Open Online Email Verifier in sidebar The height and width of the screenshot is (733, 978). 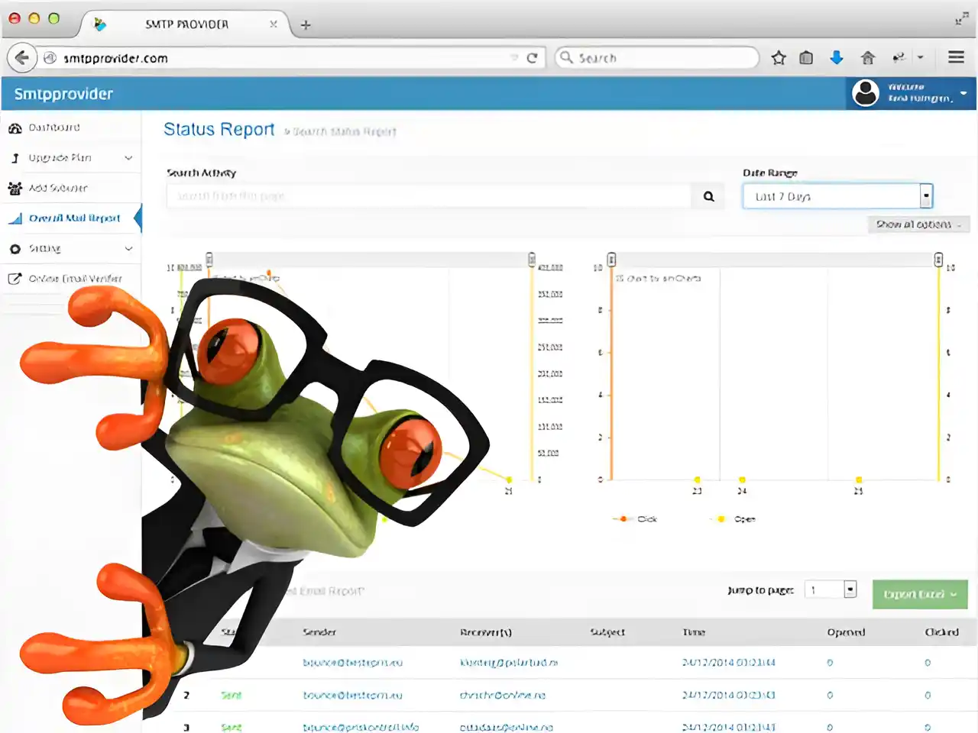click(x=75, y=279)
